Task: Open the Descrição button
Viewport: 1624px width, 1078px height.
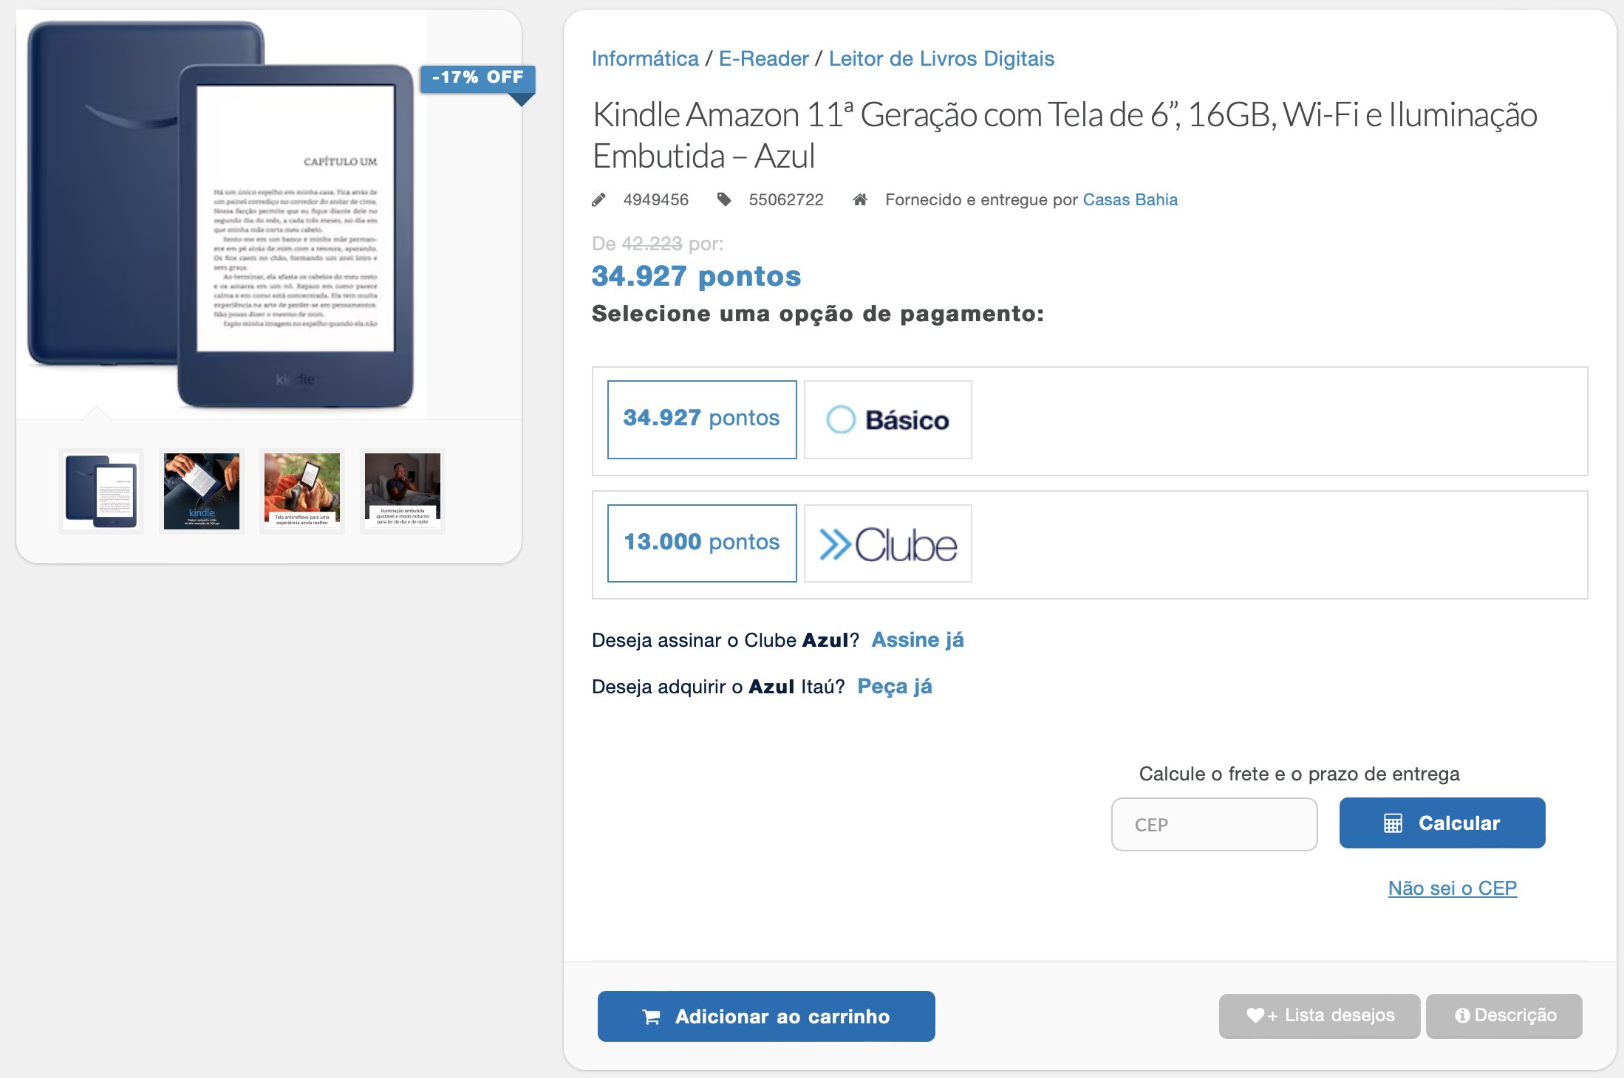Action: tap(1504, 1015)
